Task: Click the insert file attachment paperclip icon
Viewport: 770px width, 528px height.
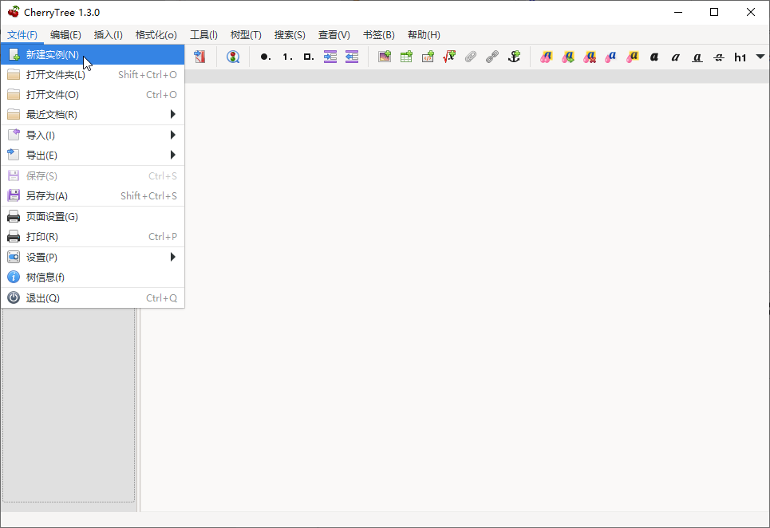Action: (471, 57)
